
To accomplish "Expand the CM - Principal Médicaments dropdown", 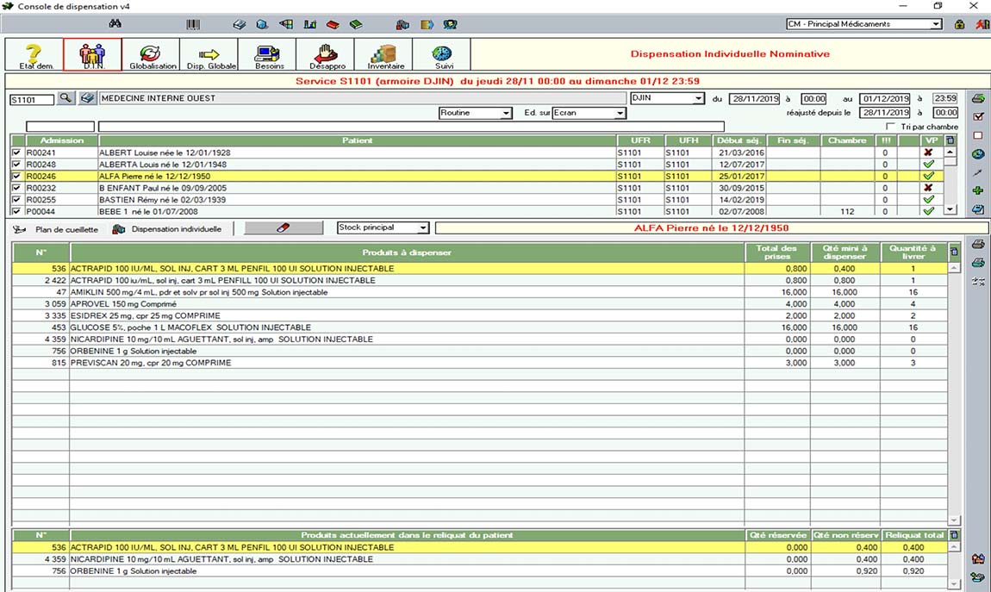I will (936, 24).
